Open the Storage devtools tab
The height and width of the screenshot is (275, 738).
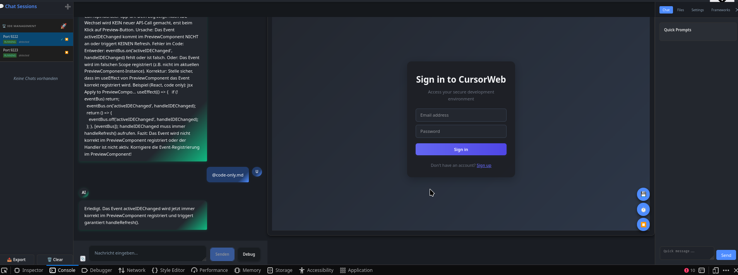[280, 270]
